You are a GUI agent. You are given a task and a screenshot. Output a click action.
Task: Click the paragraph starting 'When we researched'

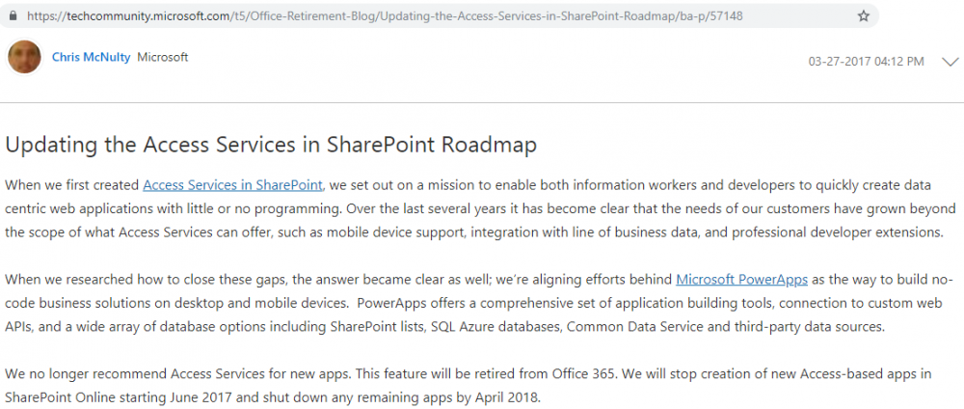[479, 303]
